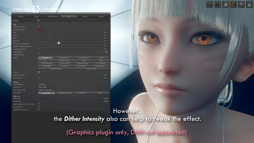Choose the LightingTexBlurred view buffer button
The height and width of the screenshot is (143, 254).
coord(64,93)
